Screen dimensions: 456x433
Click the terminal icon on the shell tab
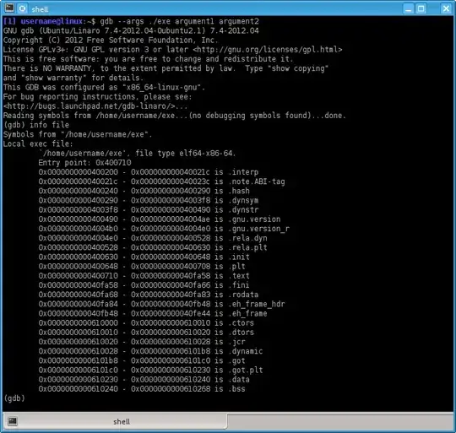click(x=13, y=421)
